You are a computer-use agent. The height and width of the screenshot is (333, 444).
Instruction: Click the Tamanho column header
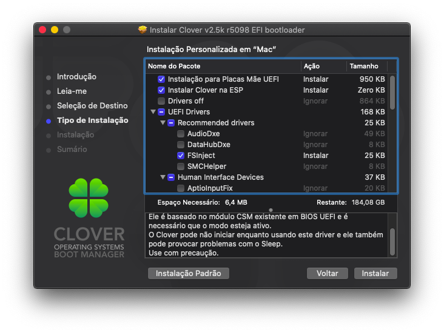pos(367,66)
